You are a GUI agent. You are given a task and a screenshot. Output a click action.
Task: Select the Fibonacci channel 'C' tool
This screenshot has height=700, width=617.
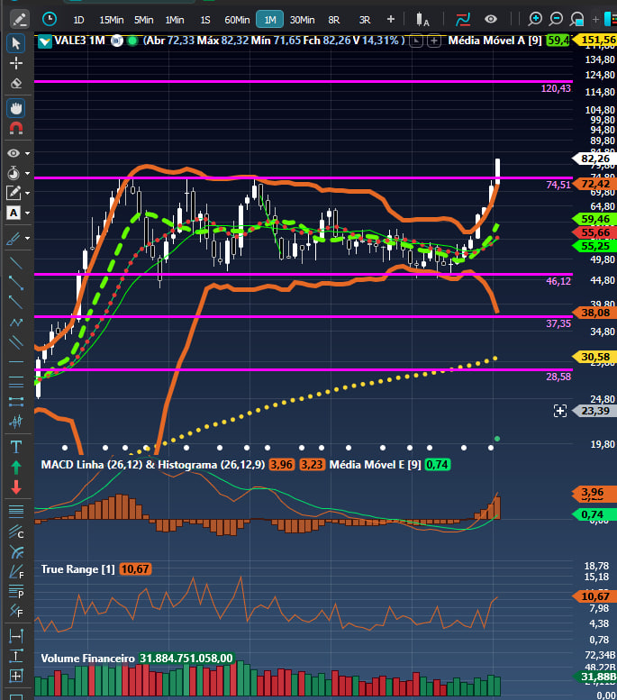[16, 532]
